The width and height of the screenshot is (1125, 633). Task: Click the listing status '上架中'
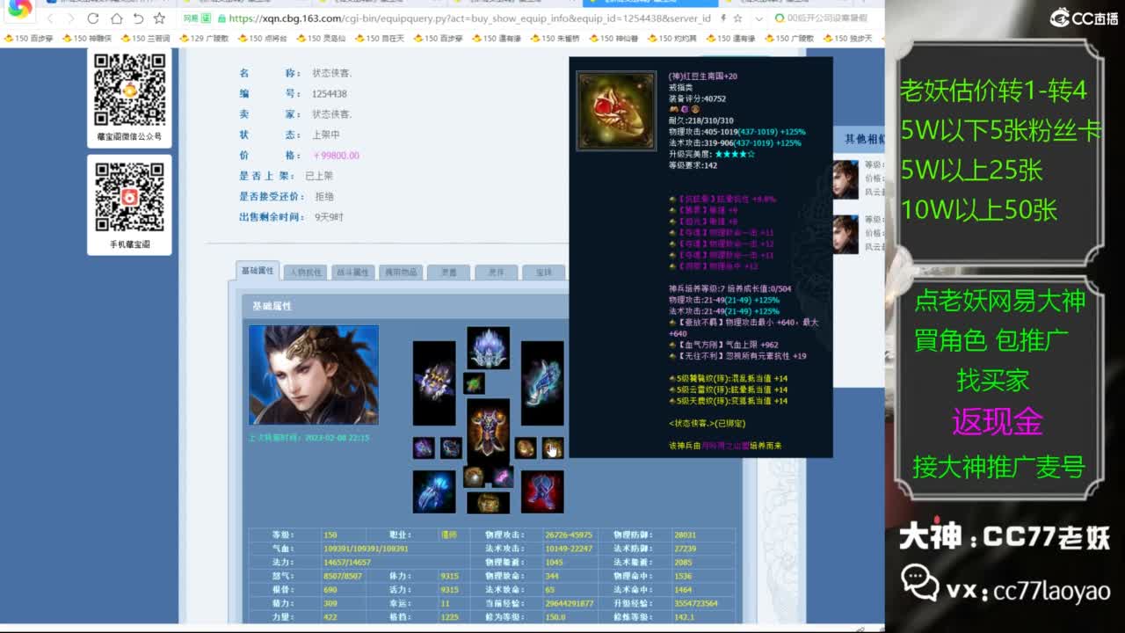326,135
